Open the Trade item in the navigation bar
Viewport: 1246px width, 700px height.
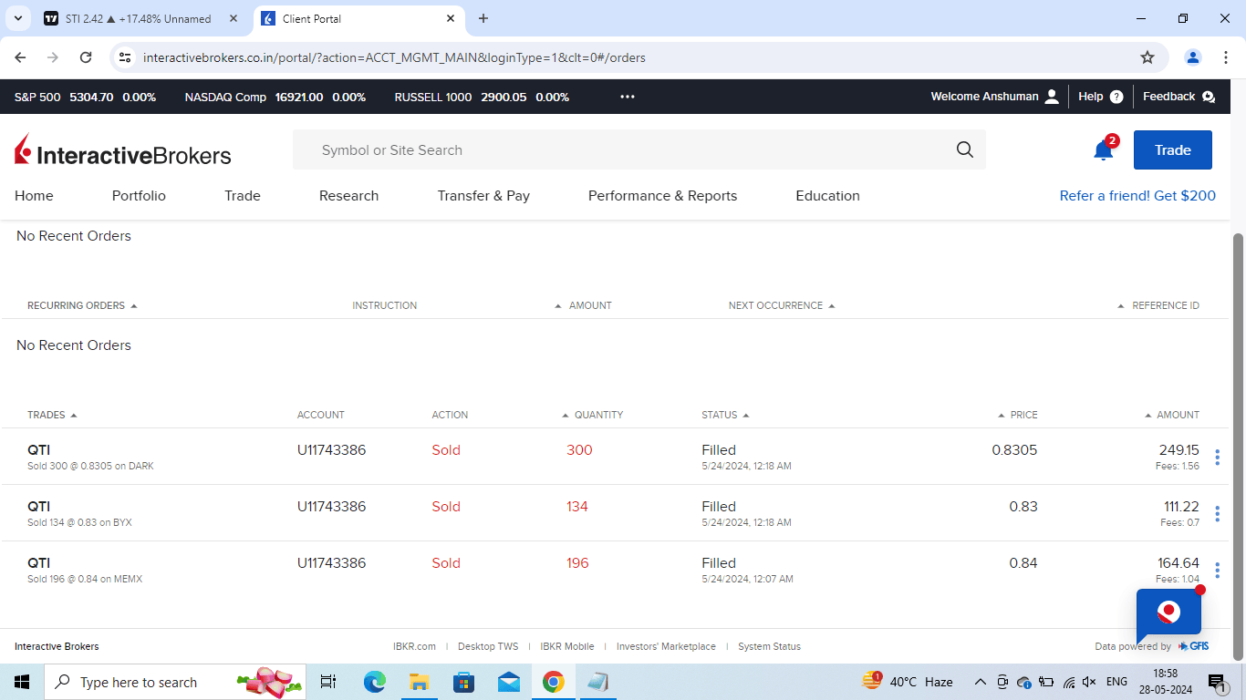tap(243, 196)
